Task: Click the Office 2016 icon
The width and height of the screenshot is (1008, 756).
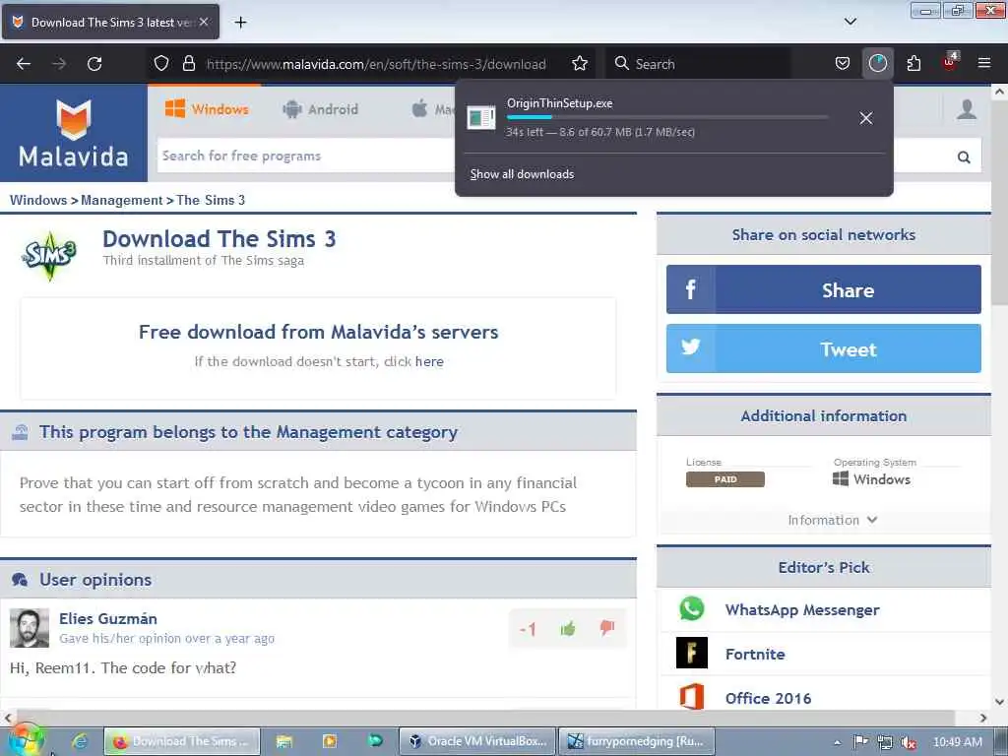Action: coord(692,697)
